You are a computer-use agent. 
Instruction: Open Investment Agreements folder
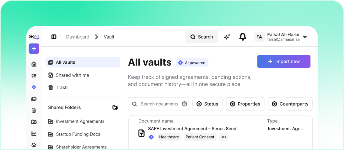click(x=80, y=121)
